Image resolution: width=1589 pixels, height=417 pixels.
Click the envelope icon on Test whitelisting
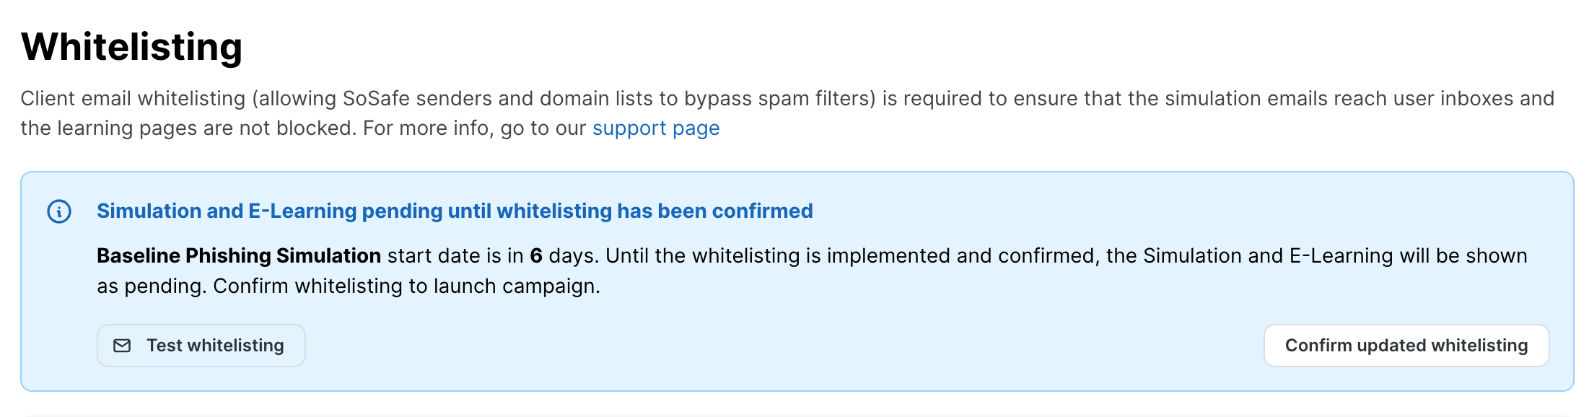pos(122,346)
